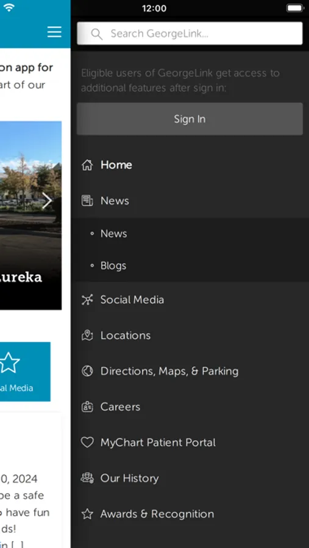Tap the campus photo carousel image
This screenshot has height=548, width=309.
coord(31,216)
